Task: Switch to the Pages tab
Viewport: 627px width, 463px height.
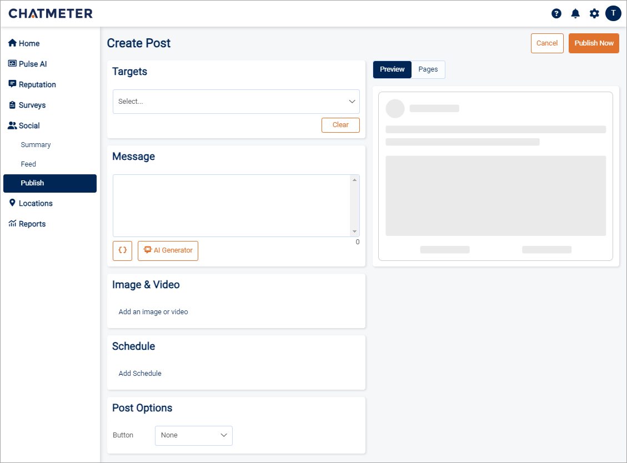Action: coord(428,69)
